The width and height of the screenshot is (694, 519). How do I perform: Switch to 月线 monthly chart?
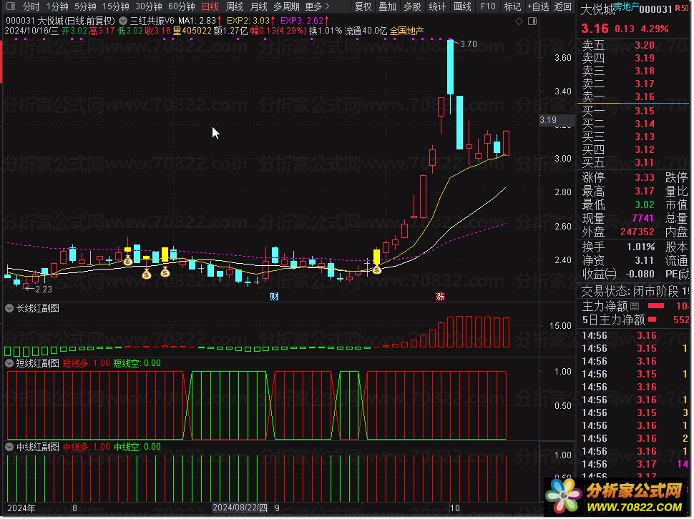click(258, 6)
